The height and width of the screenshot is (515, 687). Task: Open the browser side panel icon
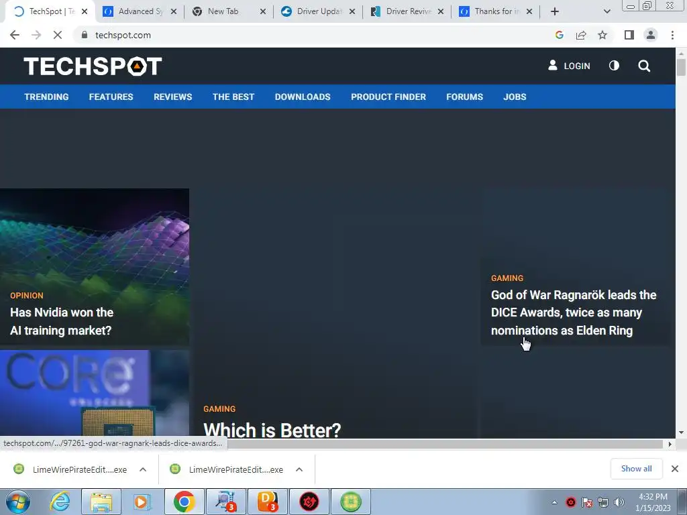[629, 35]
